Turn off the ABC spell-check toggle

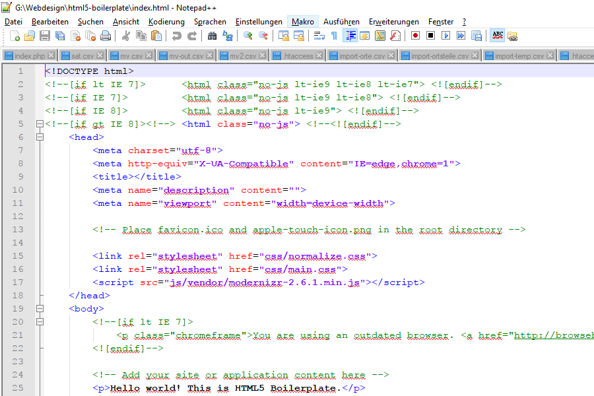tap(498, 36)
